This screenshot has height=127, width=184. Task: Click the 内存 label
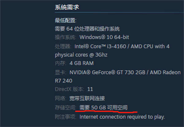[61, 63]
